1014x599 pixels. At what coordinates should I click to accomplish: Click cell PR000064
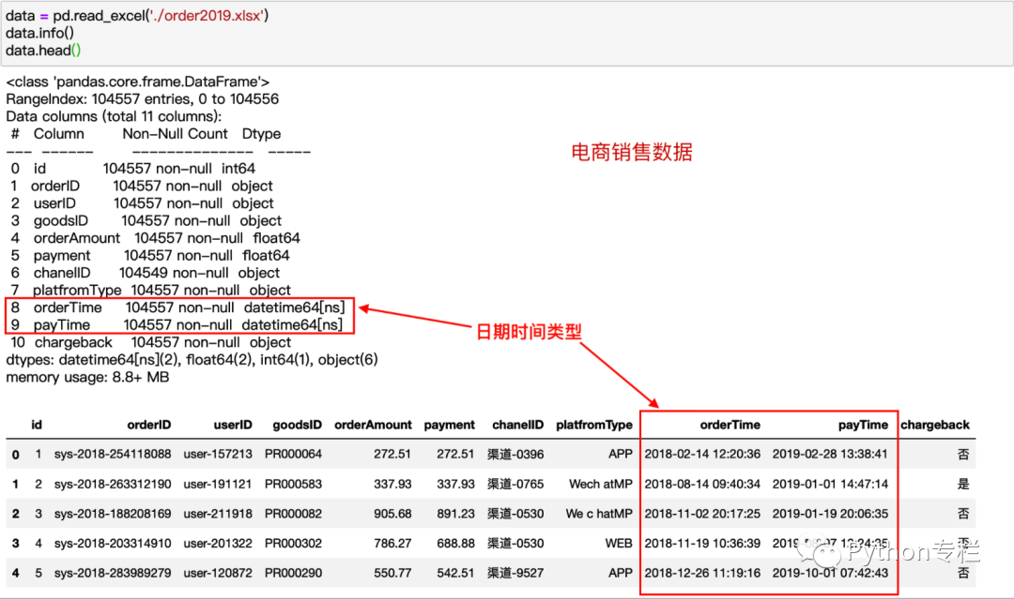pos(293,455)
